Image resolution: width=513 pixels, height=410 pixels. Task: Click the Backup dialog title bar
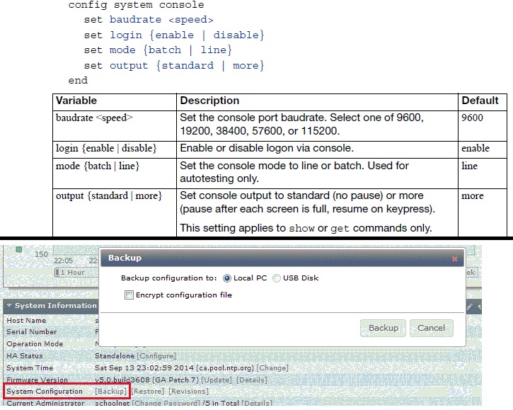282,258
